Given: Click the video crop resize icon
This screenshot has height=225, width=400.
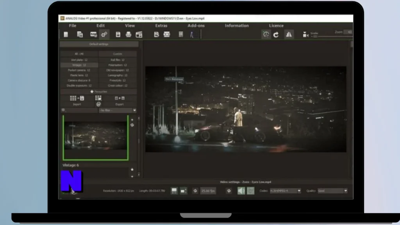Looking at the screenshot, I should click(x=184, y=191).
